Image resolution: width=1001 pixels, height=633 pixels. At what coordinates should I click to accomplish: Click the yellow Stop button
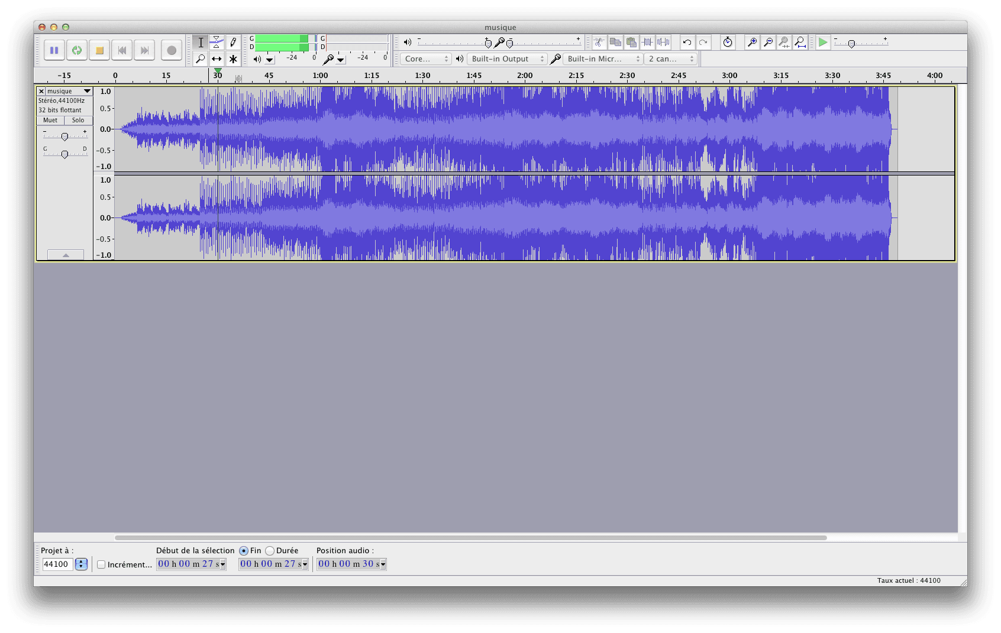point(99,50)
